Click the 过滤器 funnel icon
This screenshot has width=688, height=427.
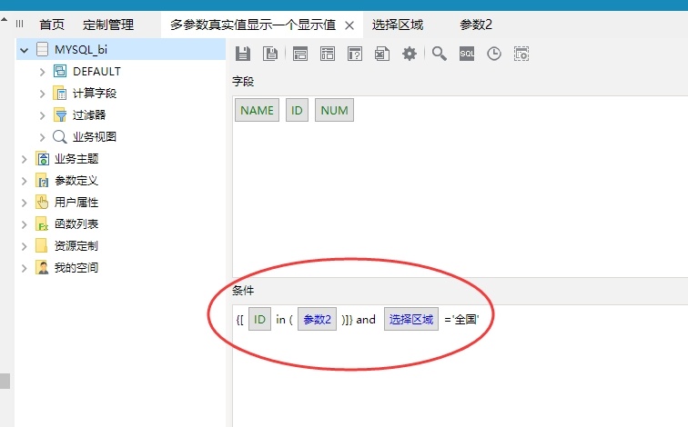coord(60,114)
